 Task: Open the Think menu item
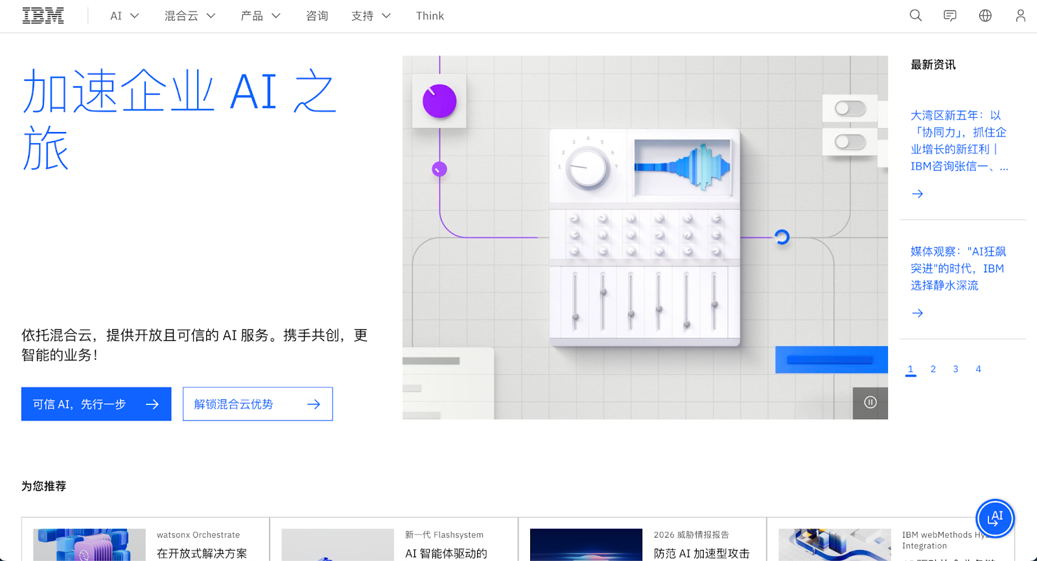(430, 16)
